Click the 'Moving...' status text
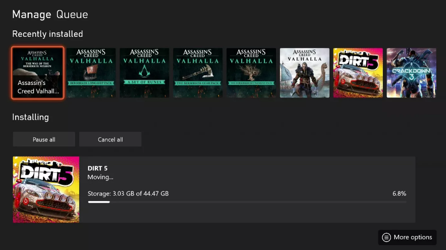This screenshot has height=250, width=446. (100, 177)
